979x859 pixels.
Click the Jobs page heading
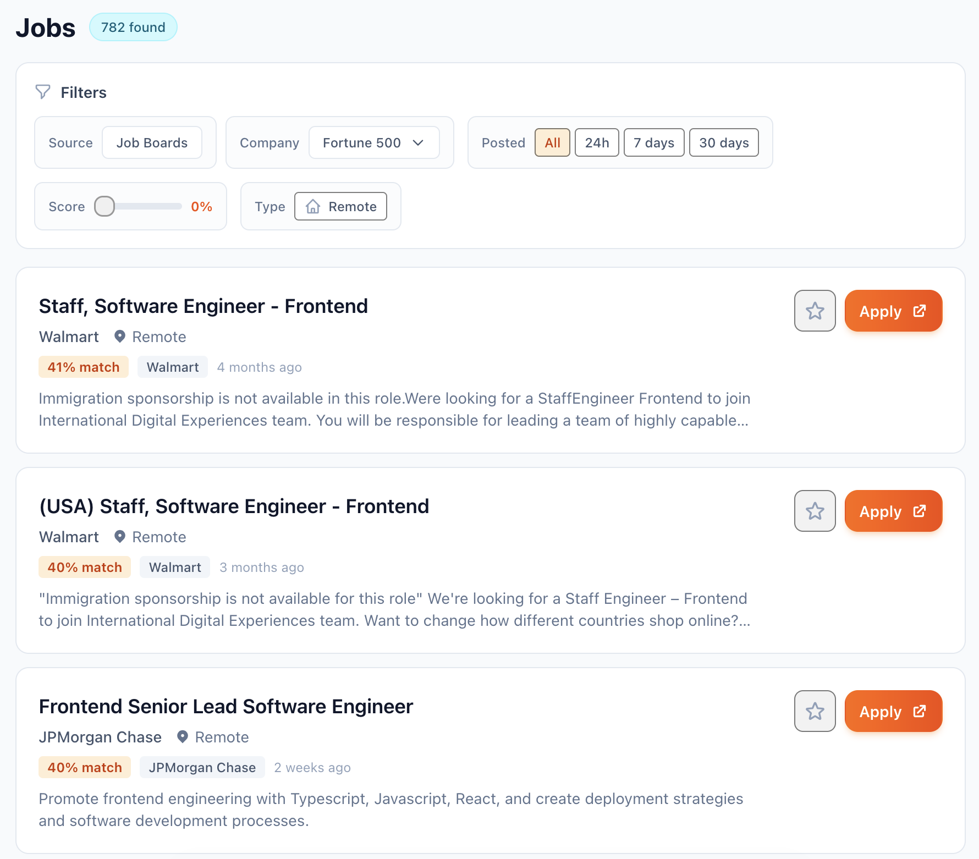click(46, 27)
